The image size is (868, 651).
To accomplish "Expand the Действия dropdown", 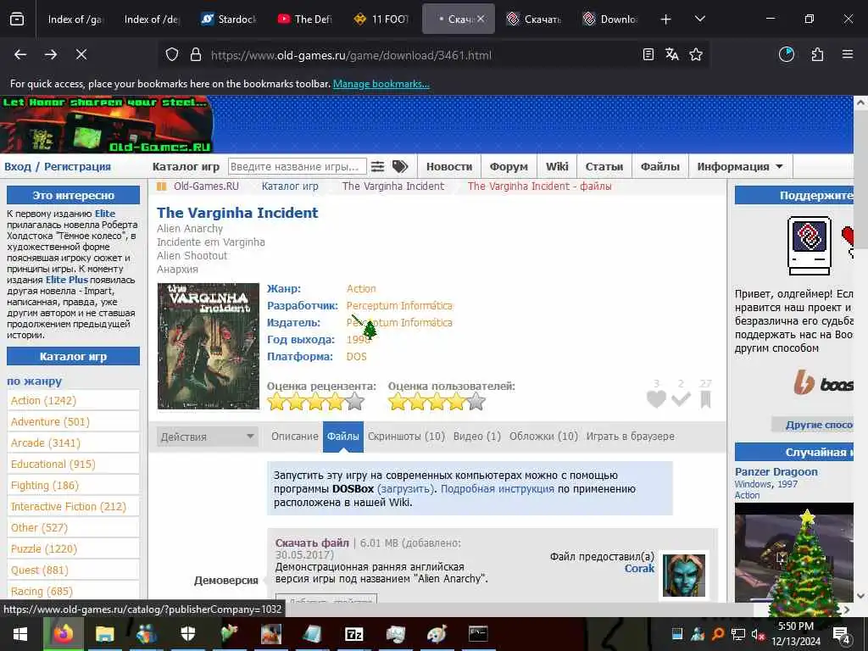I will pyautogui.click(x=207, y=437).
